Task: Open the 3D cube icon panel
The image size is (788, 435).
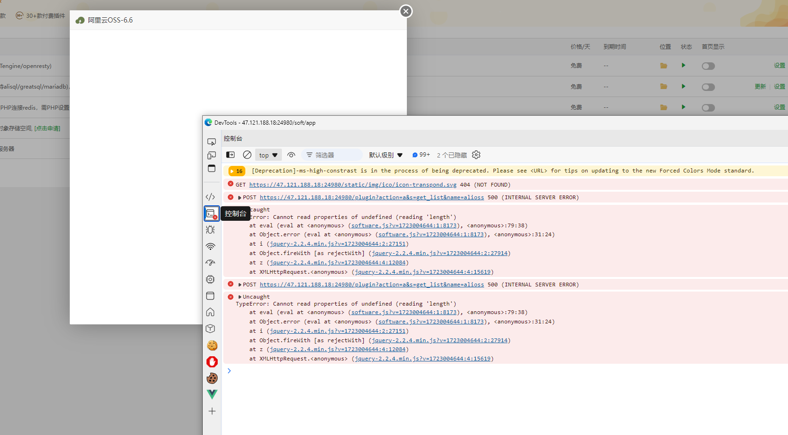Action: [x=211, y=329]
